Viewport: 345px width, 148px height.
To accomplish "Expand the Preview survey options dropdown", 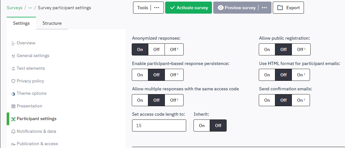I will (x=264, y=8).
